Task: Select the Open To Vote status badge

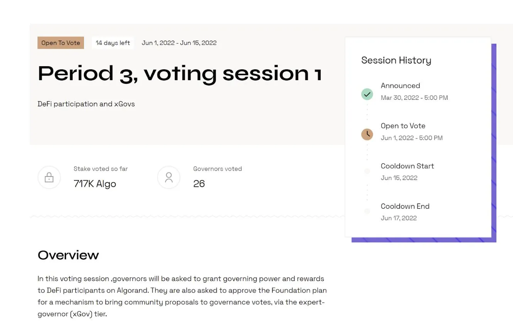Action: tap(61, 43)
